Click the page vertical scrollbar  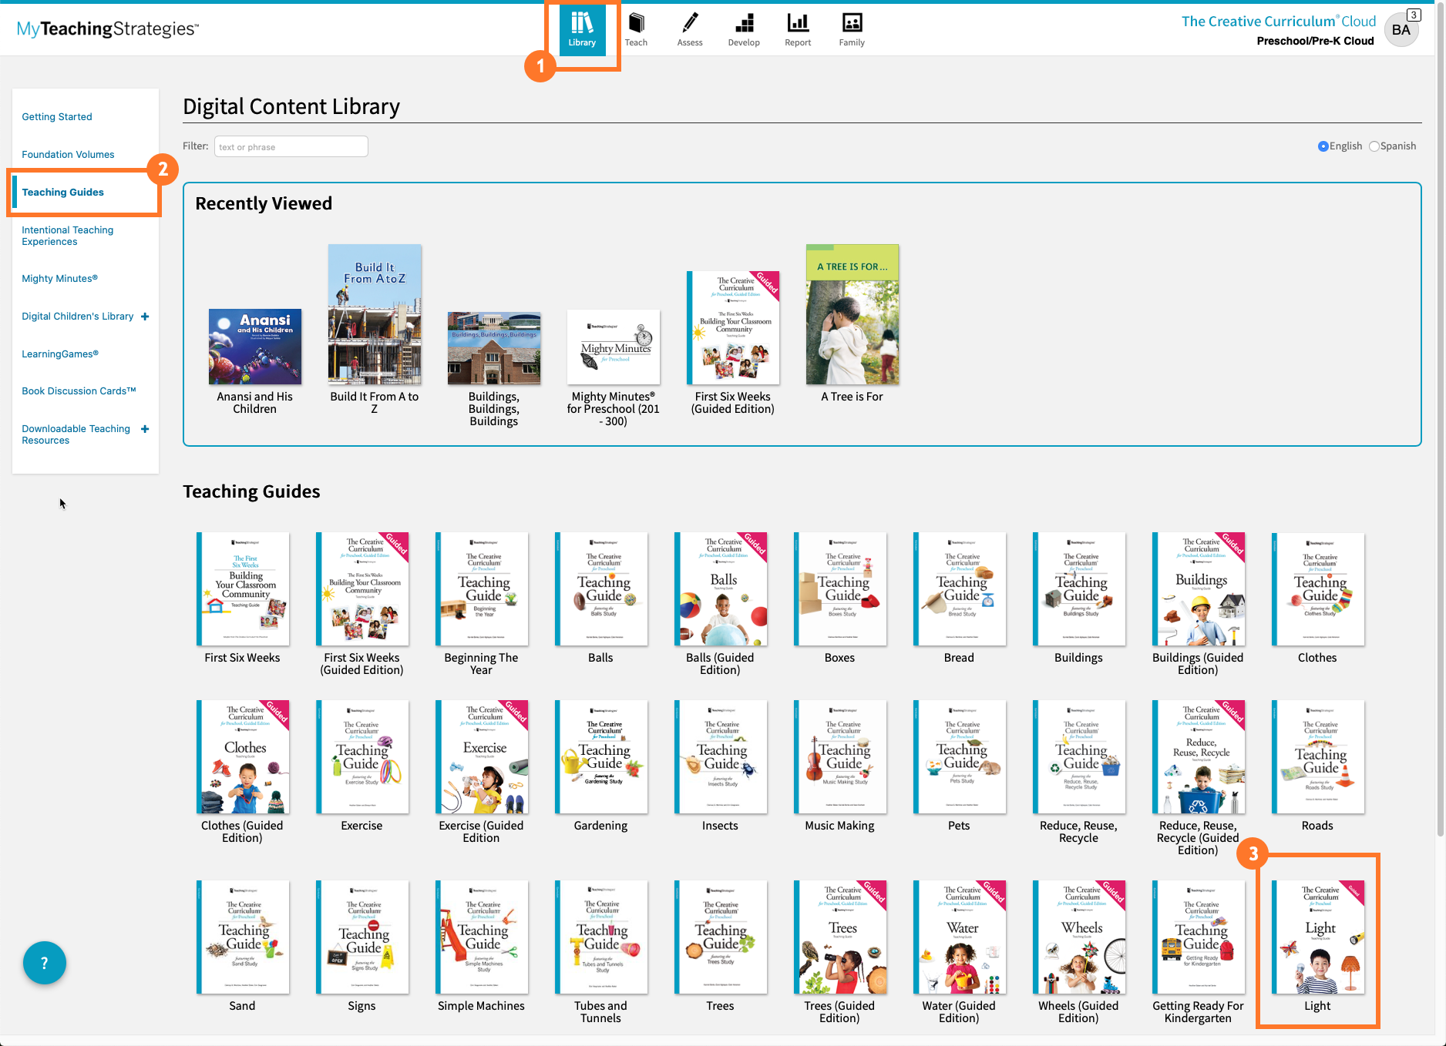pyautogui.click(x=1440, y=462)
